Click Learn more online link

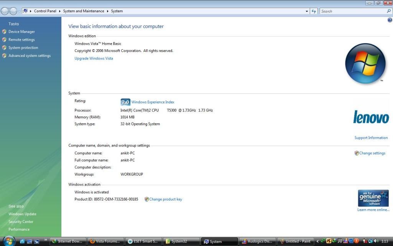(373, 210)
